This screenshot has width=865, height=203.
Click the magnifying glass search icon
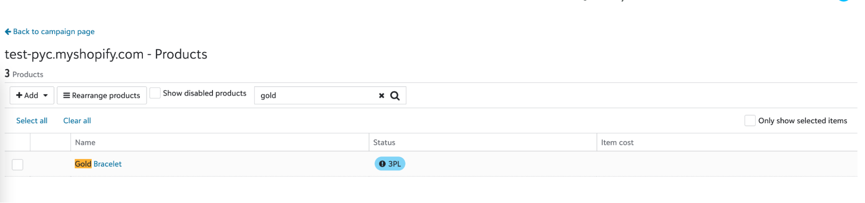pyautogui.click(x=395, y=96)
